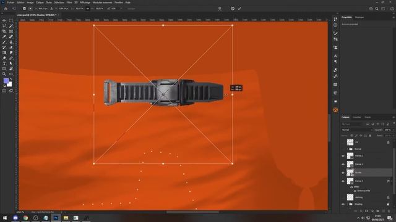
Task: Hide the Panne 3 layer
Action: tap(343, 181)
